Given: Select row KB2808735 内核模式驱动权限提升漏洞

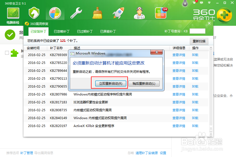Looking at the screenshot, I should [x=116, y=110].
